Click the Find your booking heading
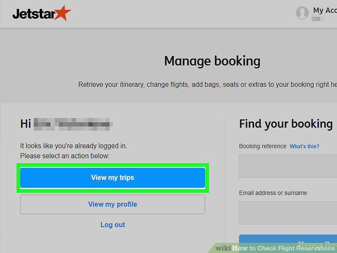Image resolution: width=337 pixels, height=253 pixels. (x=286, y=124)
